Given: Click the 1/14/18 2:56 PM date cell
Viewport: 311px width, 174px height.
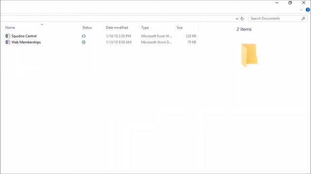Looking at the screenshot, I should coord(119,36).
